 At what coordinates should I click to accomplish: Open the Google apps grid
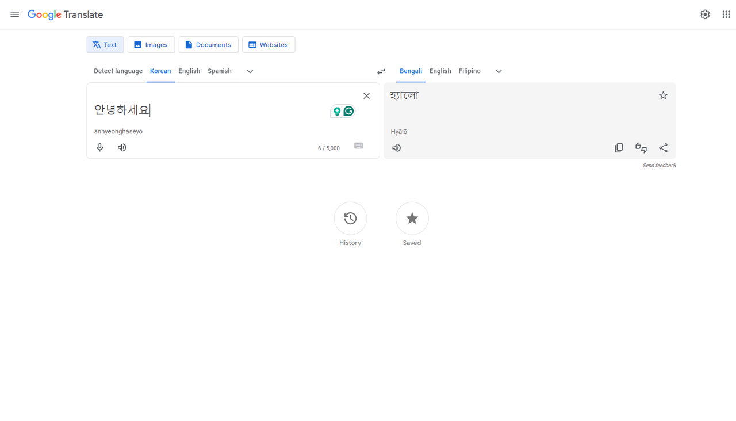pyautogui.click(x=726, y=14)
